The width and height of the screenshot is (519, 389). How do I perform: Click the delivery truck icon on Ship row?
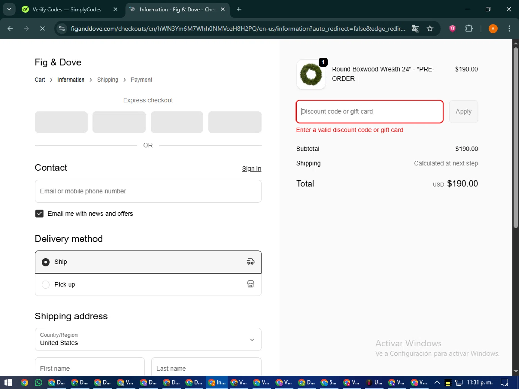(x=251, y=262)
